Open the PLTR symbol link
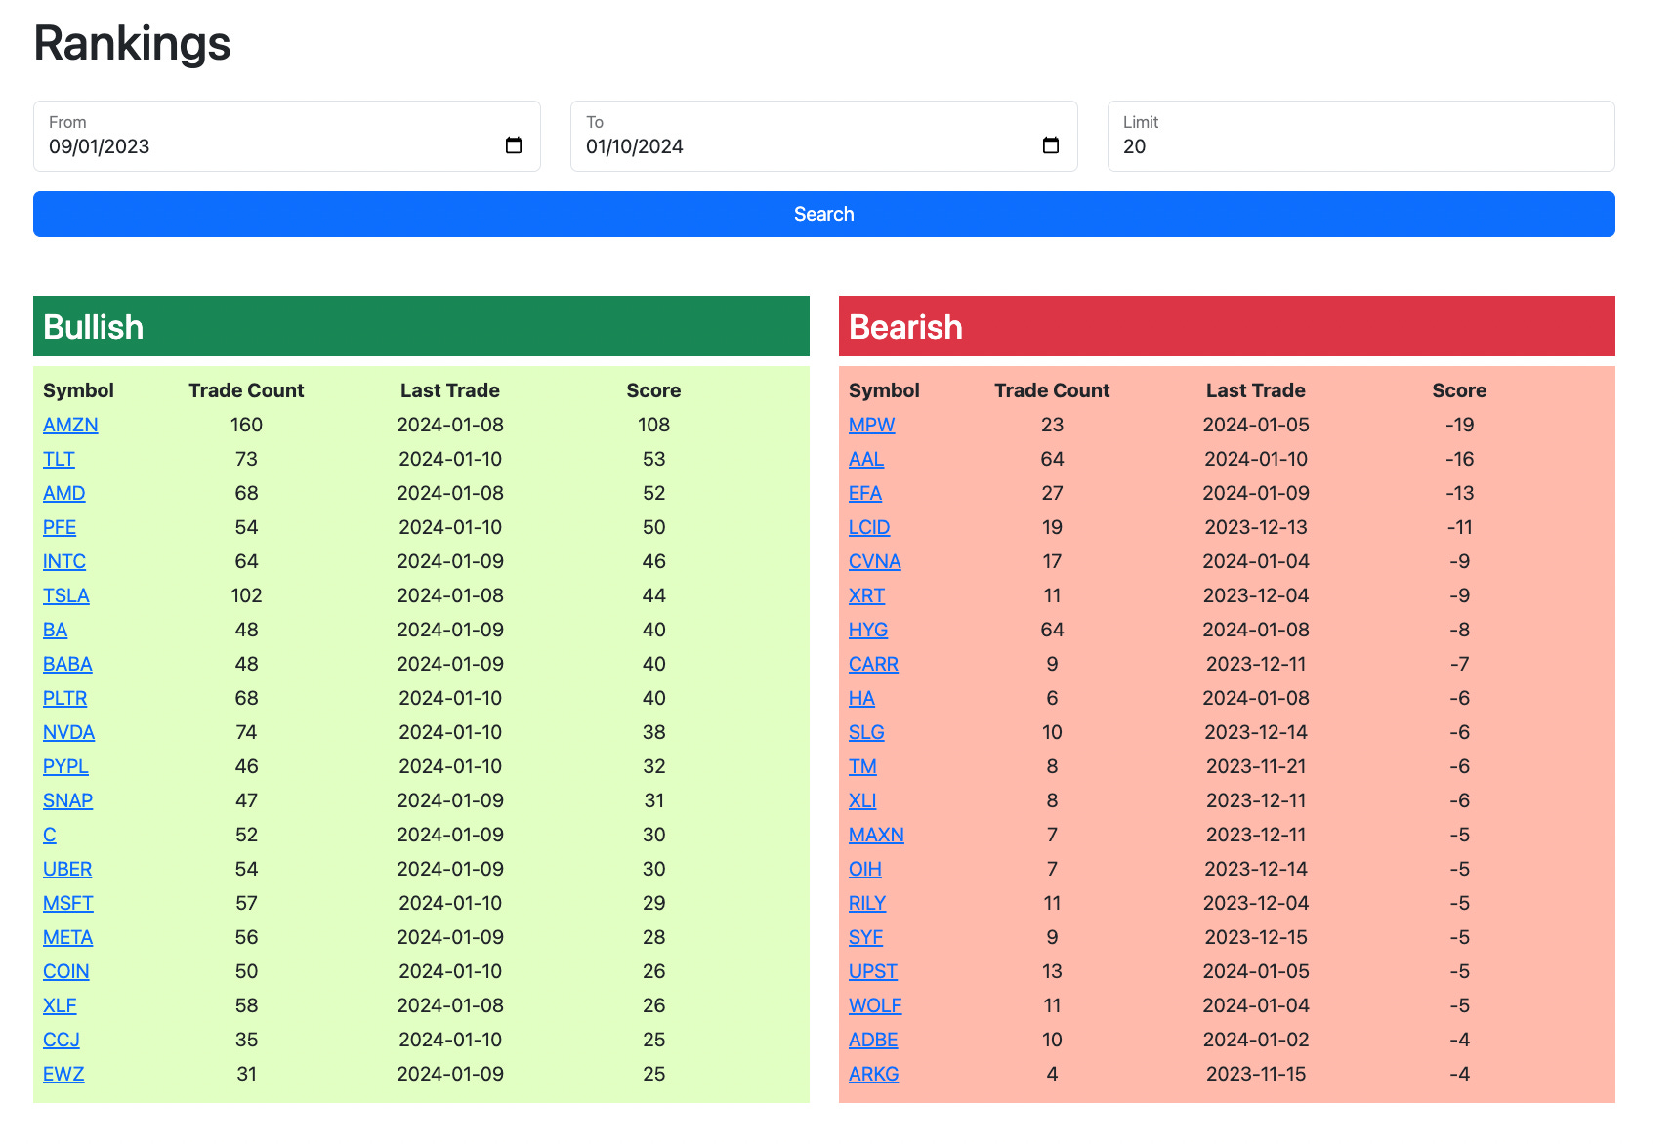The height and width of the screenshot is (1144, 1674). [x=64, y=698]
